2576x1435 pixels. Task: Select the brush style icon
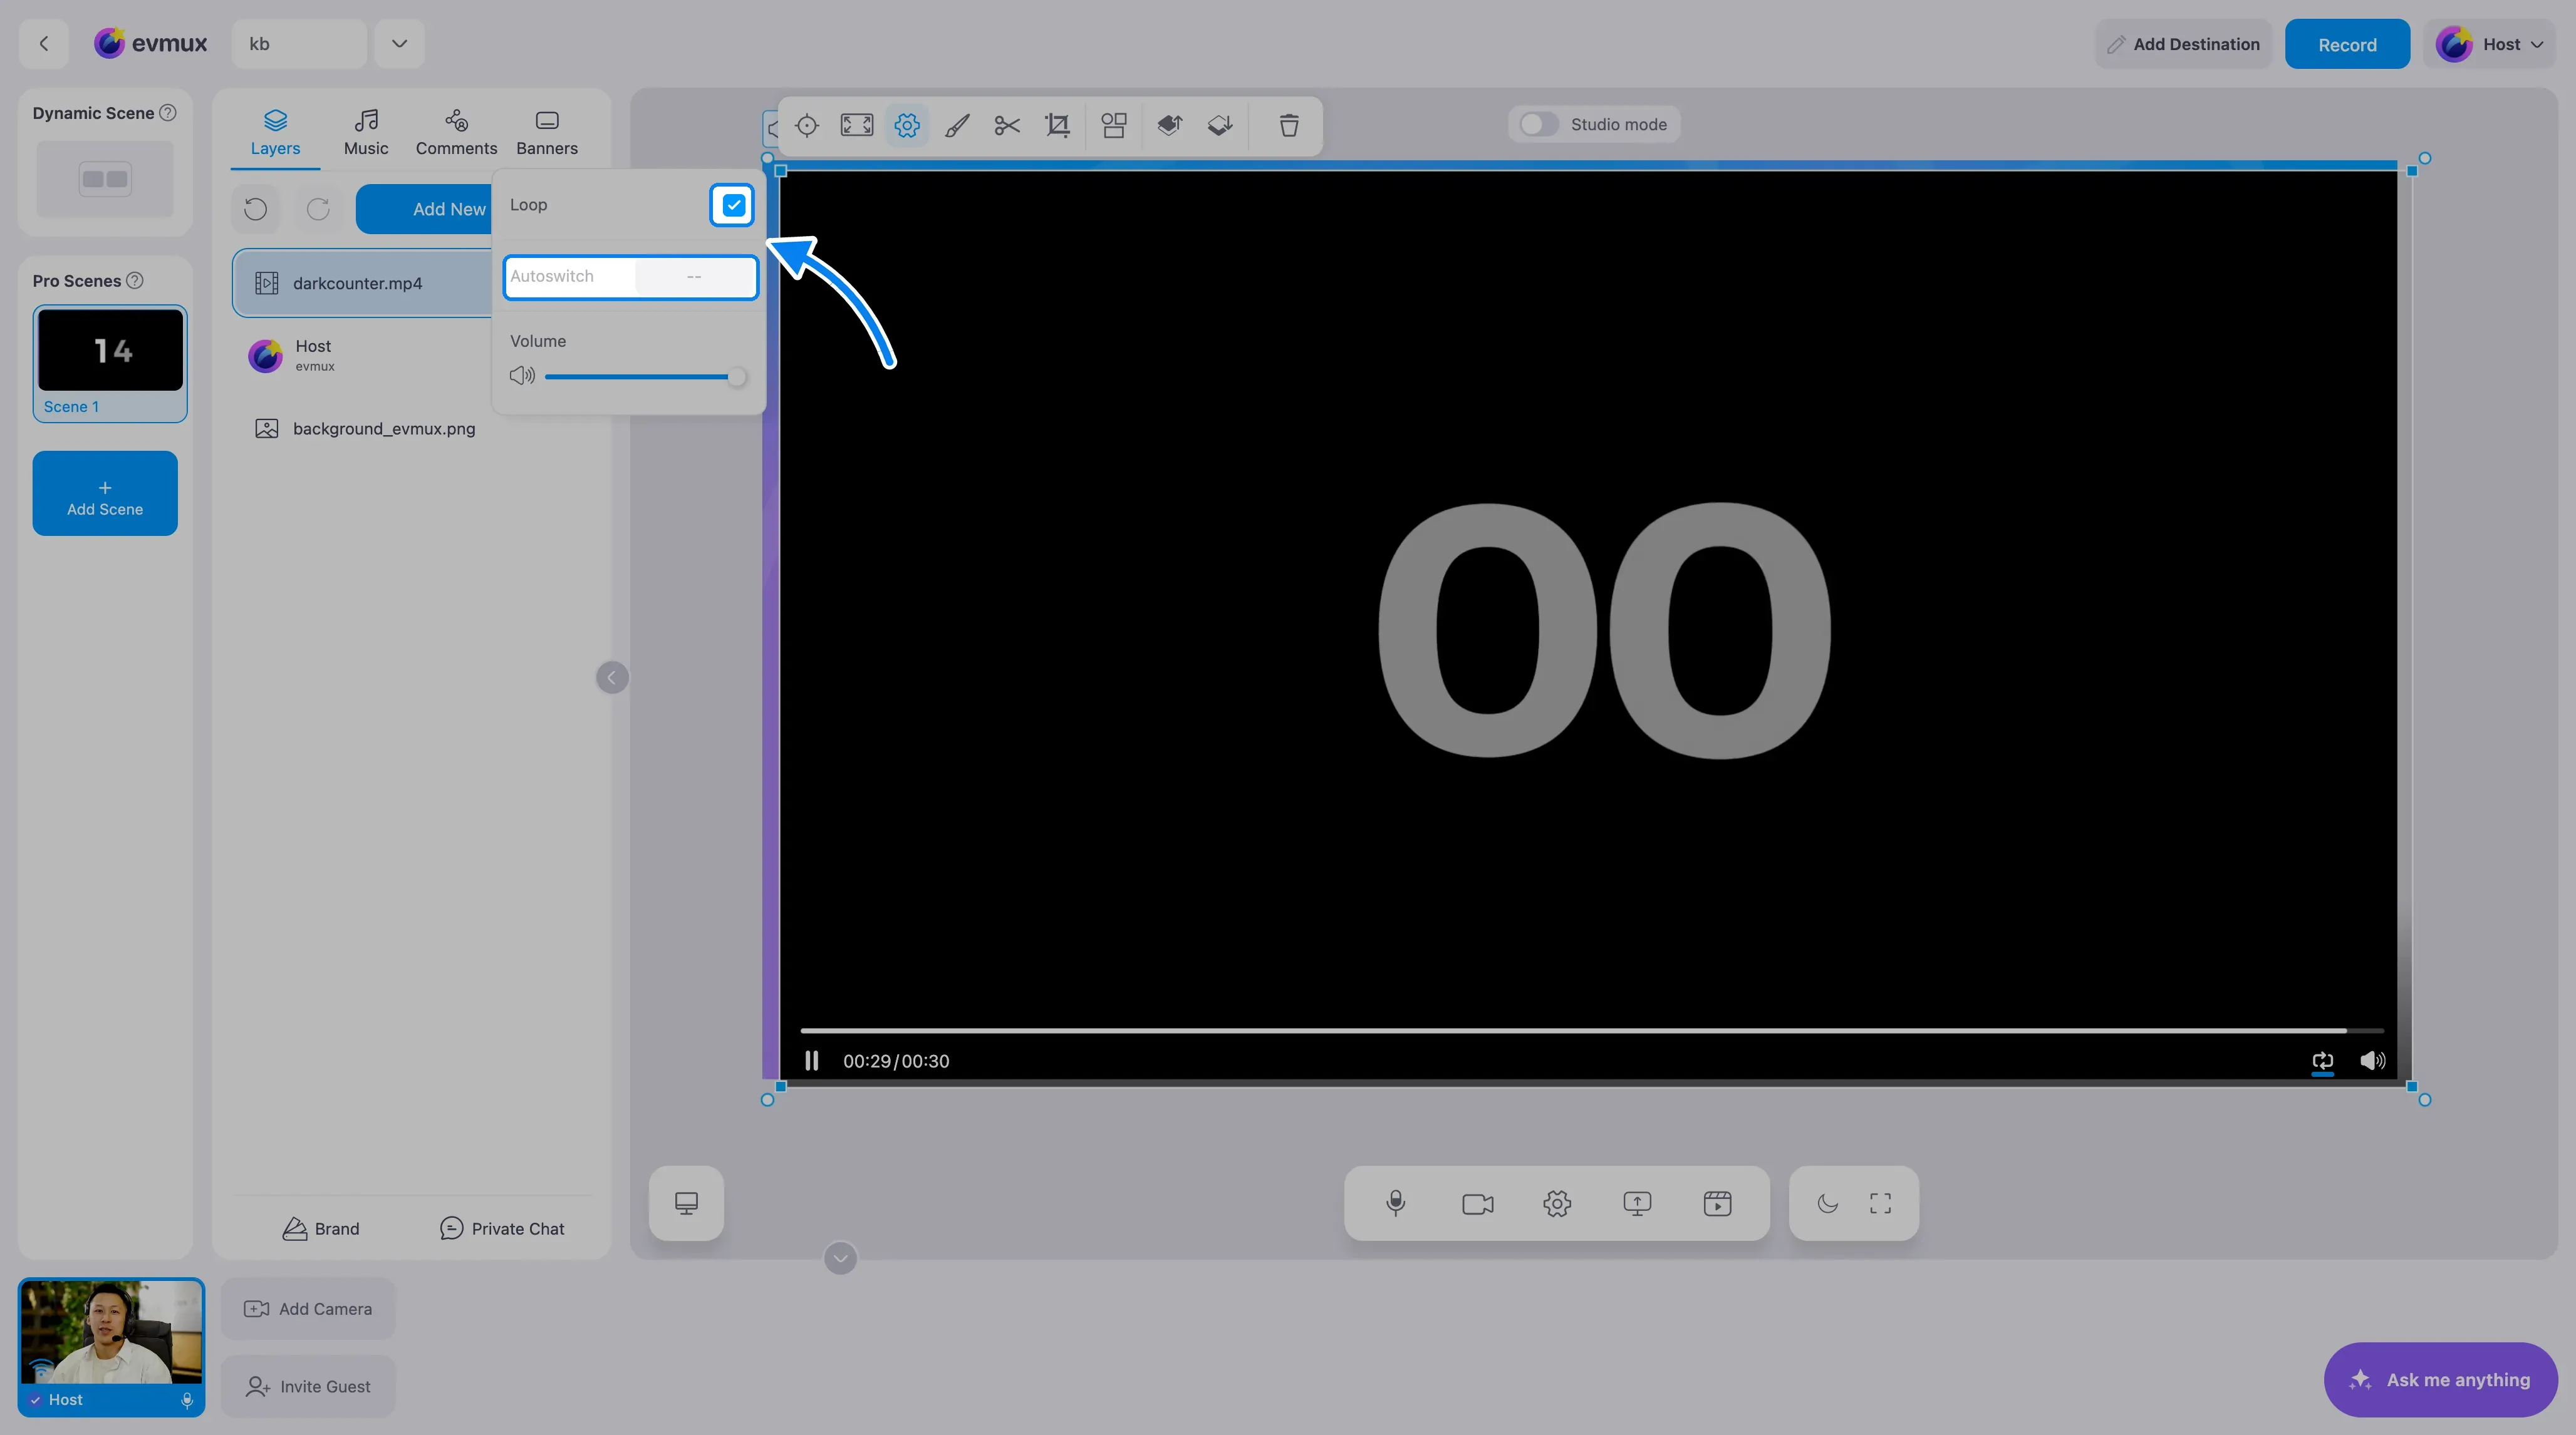click(x=957, y=125)
